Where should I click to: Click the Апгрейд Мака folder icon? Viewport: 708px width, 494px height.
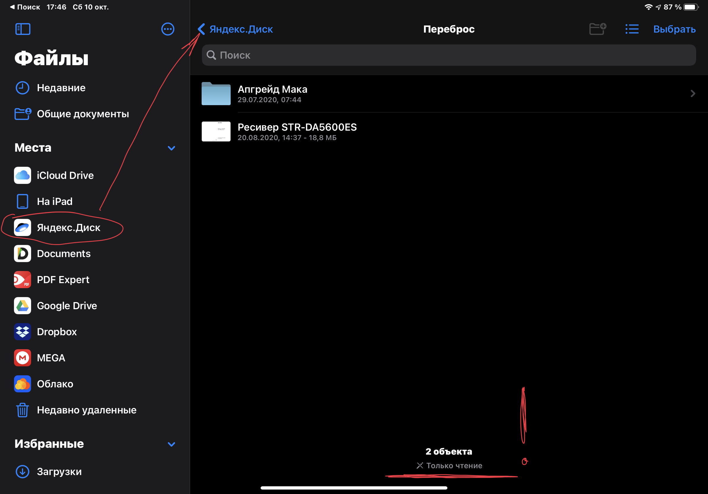pos(216,94)
